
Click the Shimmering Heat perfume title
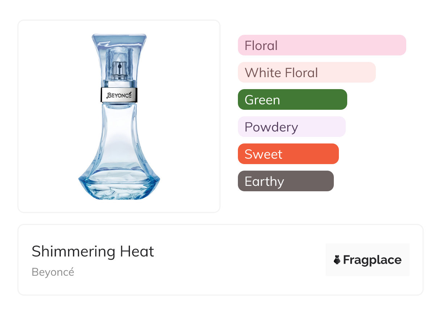point(93,251)
